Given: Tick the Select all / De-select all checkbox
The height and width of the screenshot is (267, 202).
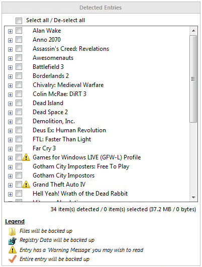Looking at the screenshot, I should [19, 21].
